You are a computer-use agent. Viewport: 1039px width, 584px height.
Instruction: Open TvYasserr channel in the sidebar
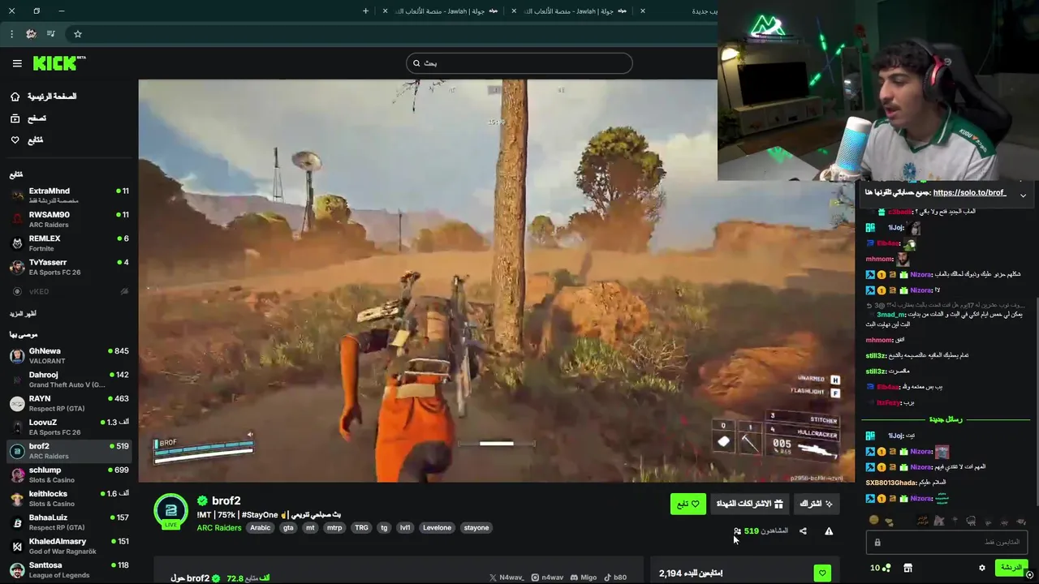(69, 267)
